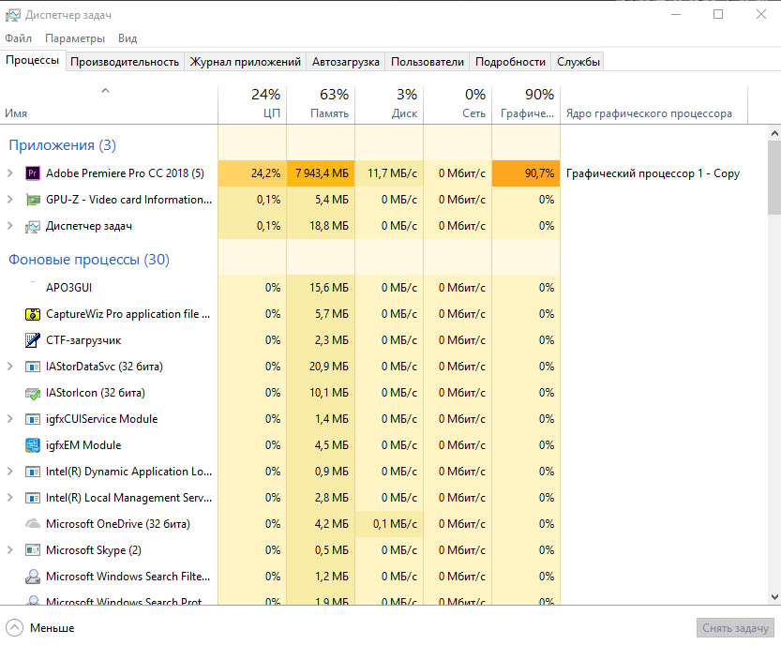
Task: Expand the Intel(R) Dynamic Application entry
Action: (x=10, y=472)
